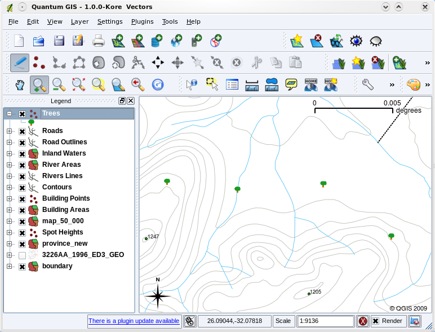Image resolution: width=435 pixels, height=332 pixels.
Task: Expand the boundary layer node
Action: (x=9, y=266)
